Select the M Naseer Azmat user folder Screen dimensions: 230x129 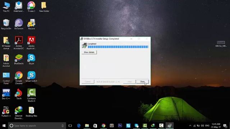click(6, 43)
